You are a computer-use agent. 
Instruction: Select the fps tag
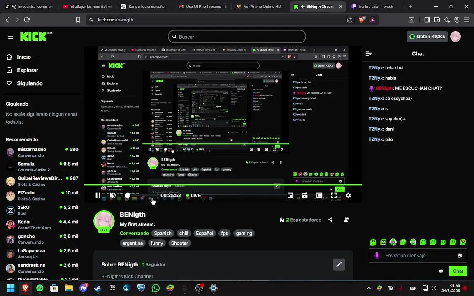coord(225,233)
